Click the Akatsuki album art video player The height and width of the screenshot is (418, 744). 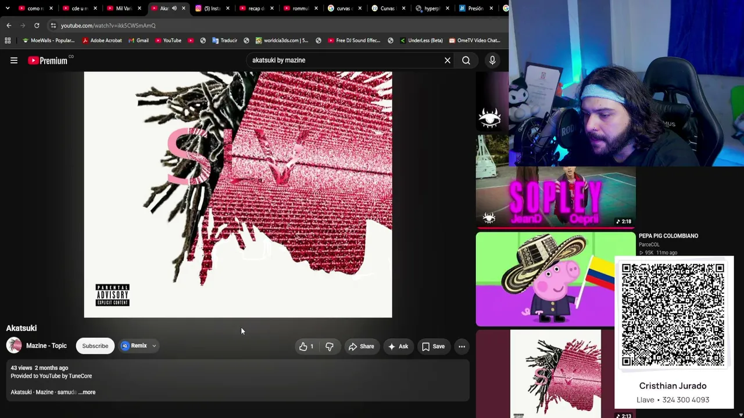[x=238, y=194]
